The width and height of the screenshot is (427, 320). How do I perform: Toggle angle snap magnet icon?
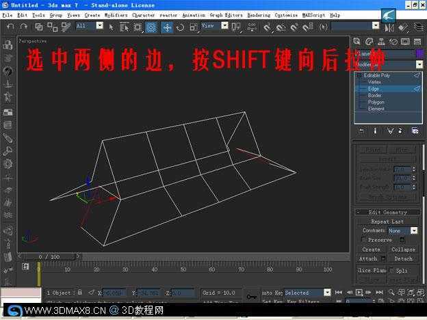[281, 27]
